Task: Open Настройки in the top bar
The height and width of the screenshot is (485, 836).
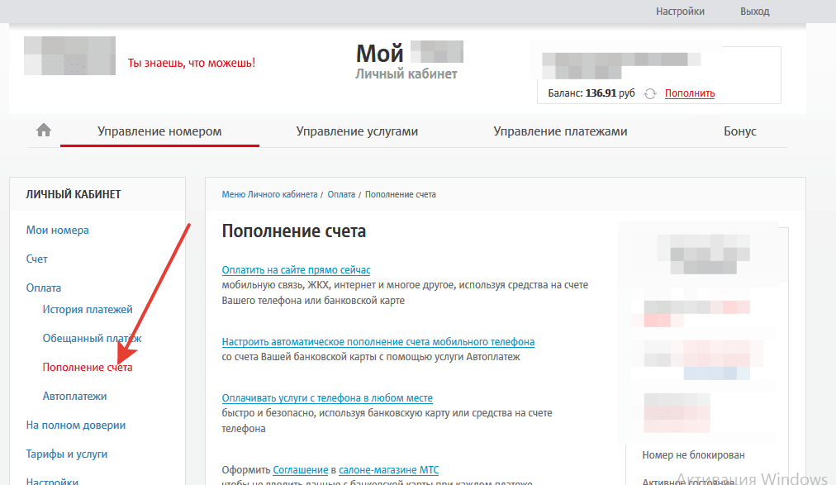Action: pyautogui.click(x=680, y=12)
